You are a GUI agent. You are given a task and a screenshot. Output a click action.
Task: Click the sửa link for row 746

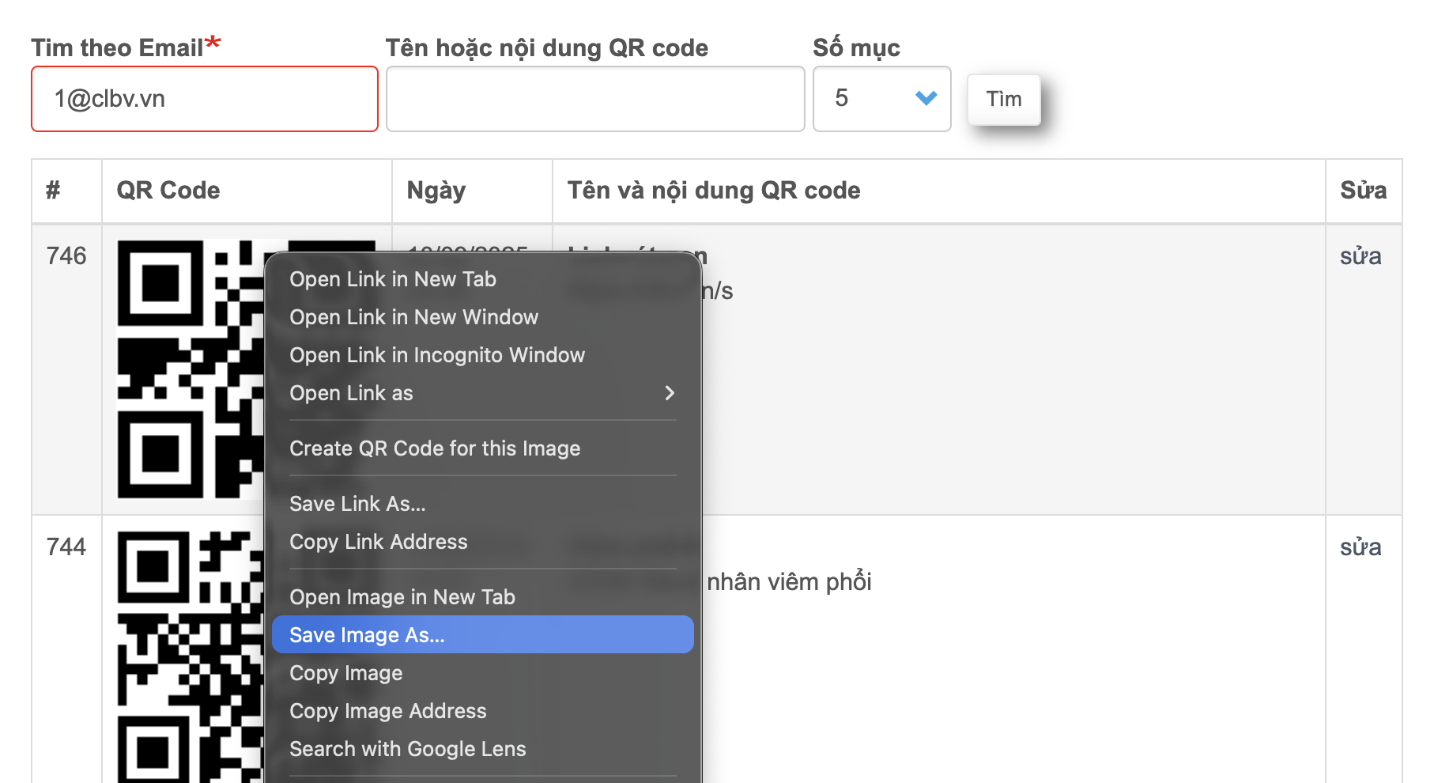pos(1360,256)
